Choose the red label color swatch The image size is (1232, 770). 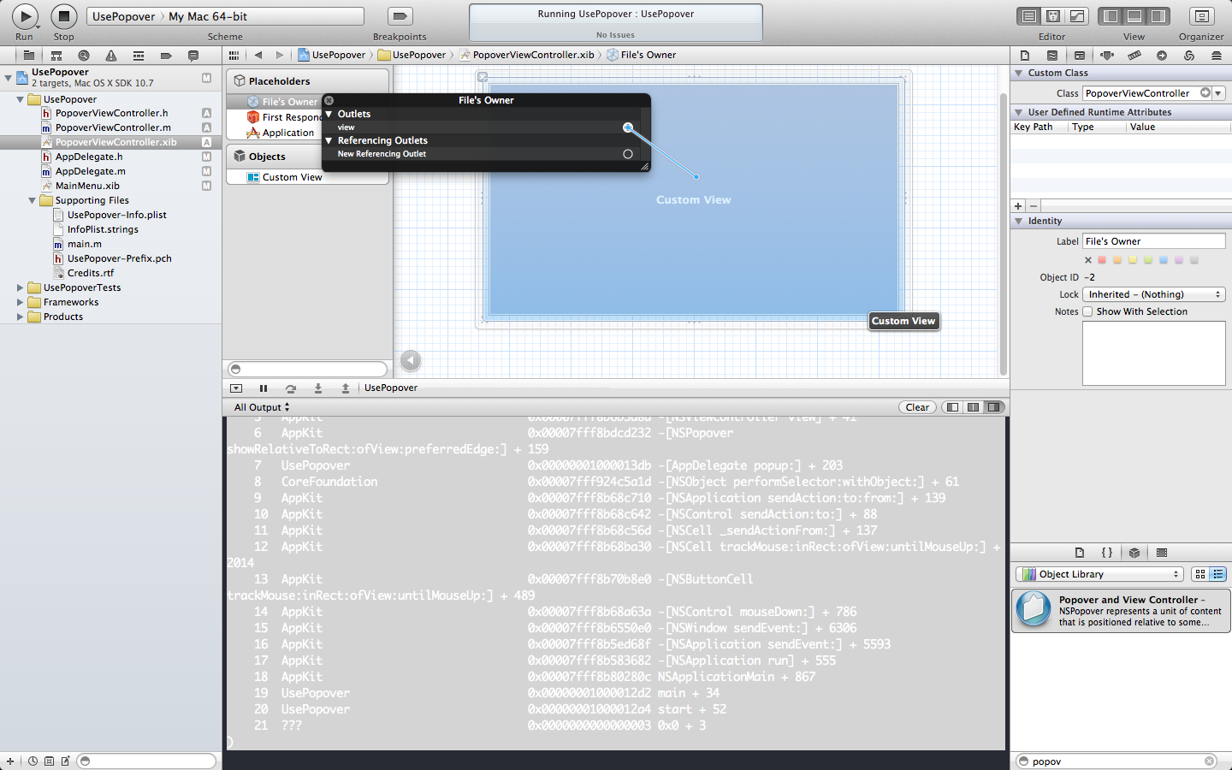click(1102, 260)
